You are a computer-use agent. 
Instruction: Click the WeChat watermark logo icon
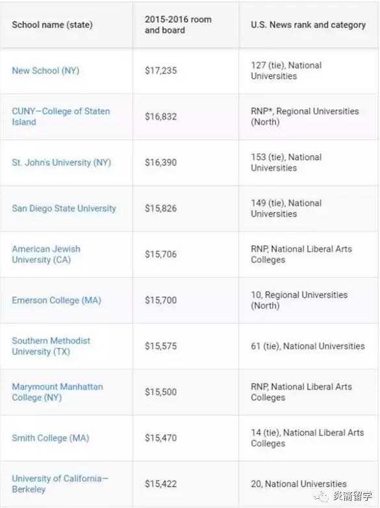click(321, 496)
